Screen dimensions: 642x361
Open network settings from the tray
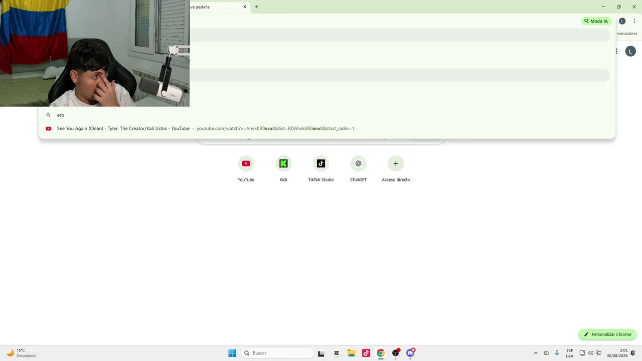[582, 353]
